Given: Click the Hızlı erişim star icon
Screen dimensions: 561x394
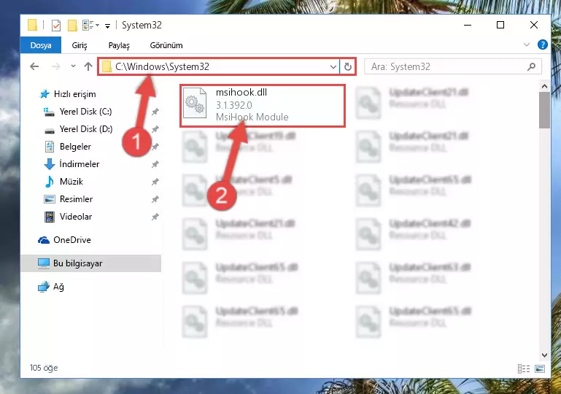Looking at the screenshot, I should pos(45,94).
